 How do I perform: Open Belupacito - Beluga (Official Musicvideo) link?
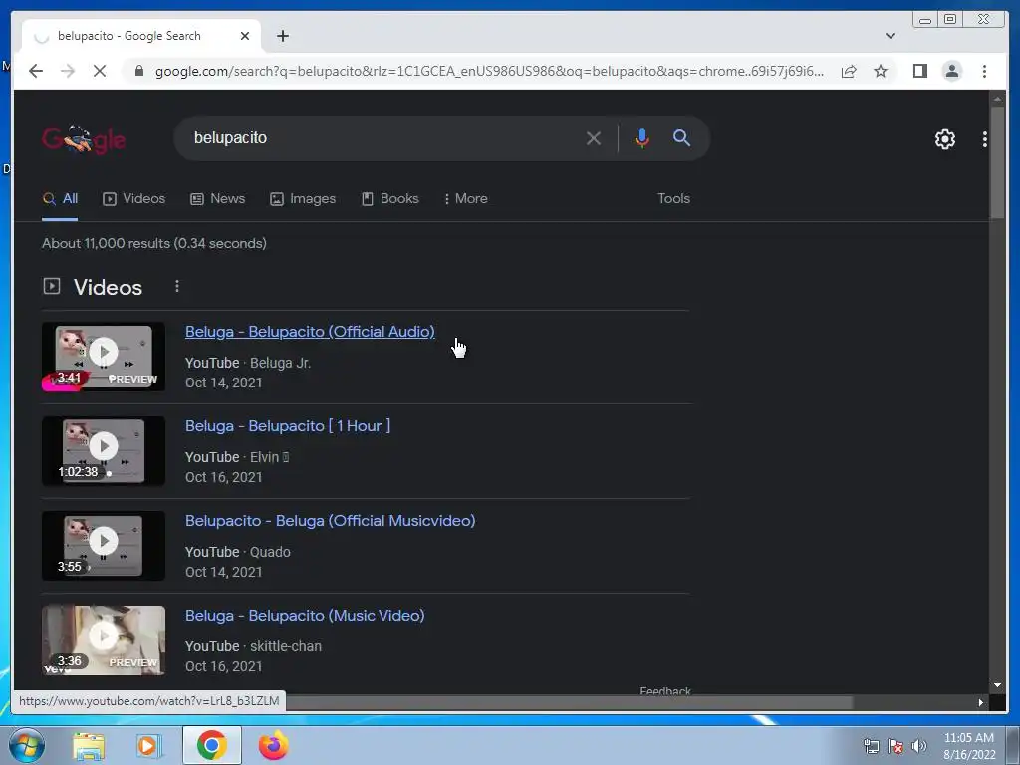pyautogui.click(x=330, y=521)
